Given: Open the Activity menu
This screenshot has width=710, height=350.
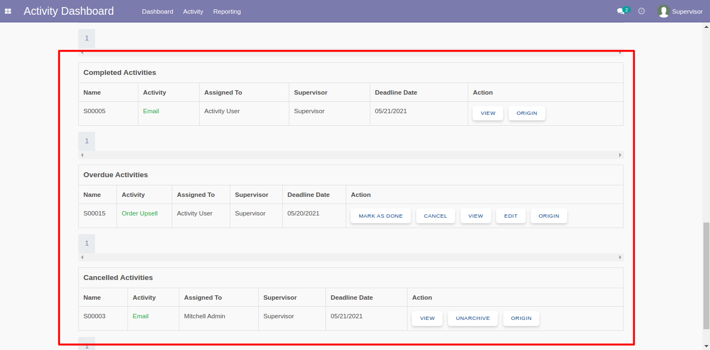Looking at the screenshot, I should (x=193, y=11).
